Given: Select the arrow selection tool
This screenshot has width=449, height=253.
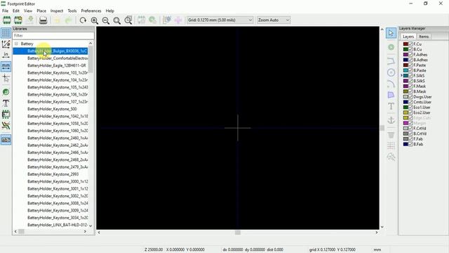Looking at the screenshot, I should [391, 33].
